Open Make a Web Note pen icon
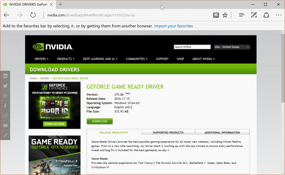The height and width of the screenshot is (175, 285). (254, 15)
